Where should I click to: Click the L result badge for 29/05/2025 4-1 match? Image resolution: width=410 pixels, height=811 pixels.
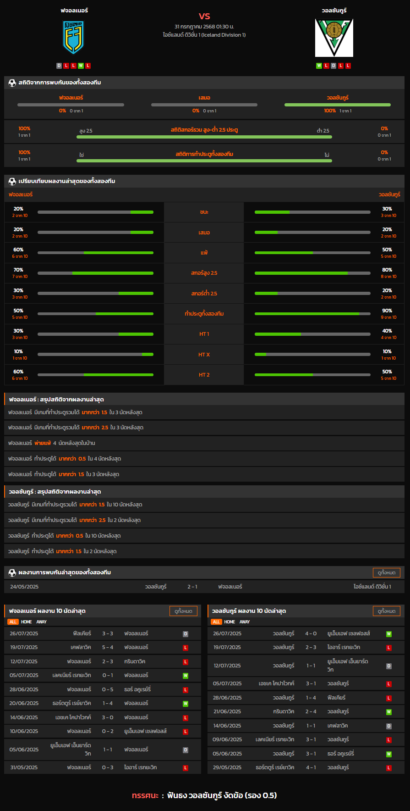pos(389,768)
